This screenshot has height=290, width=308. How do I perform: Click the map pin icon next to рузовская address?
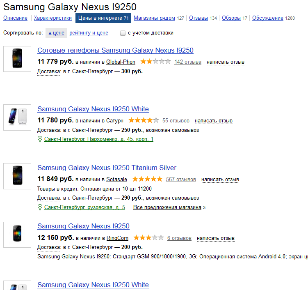click(x=40, y=207)
